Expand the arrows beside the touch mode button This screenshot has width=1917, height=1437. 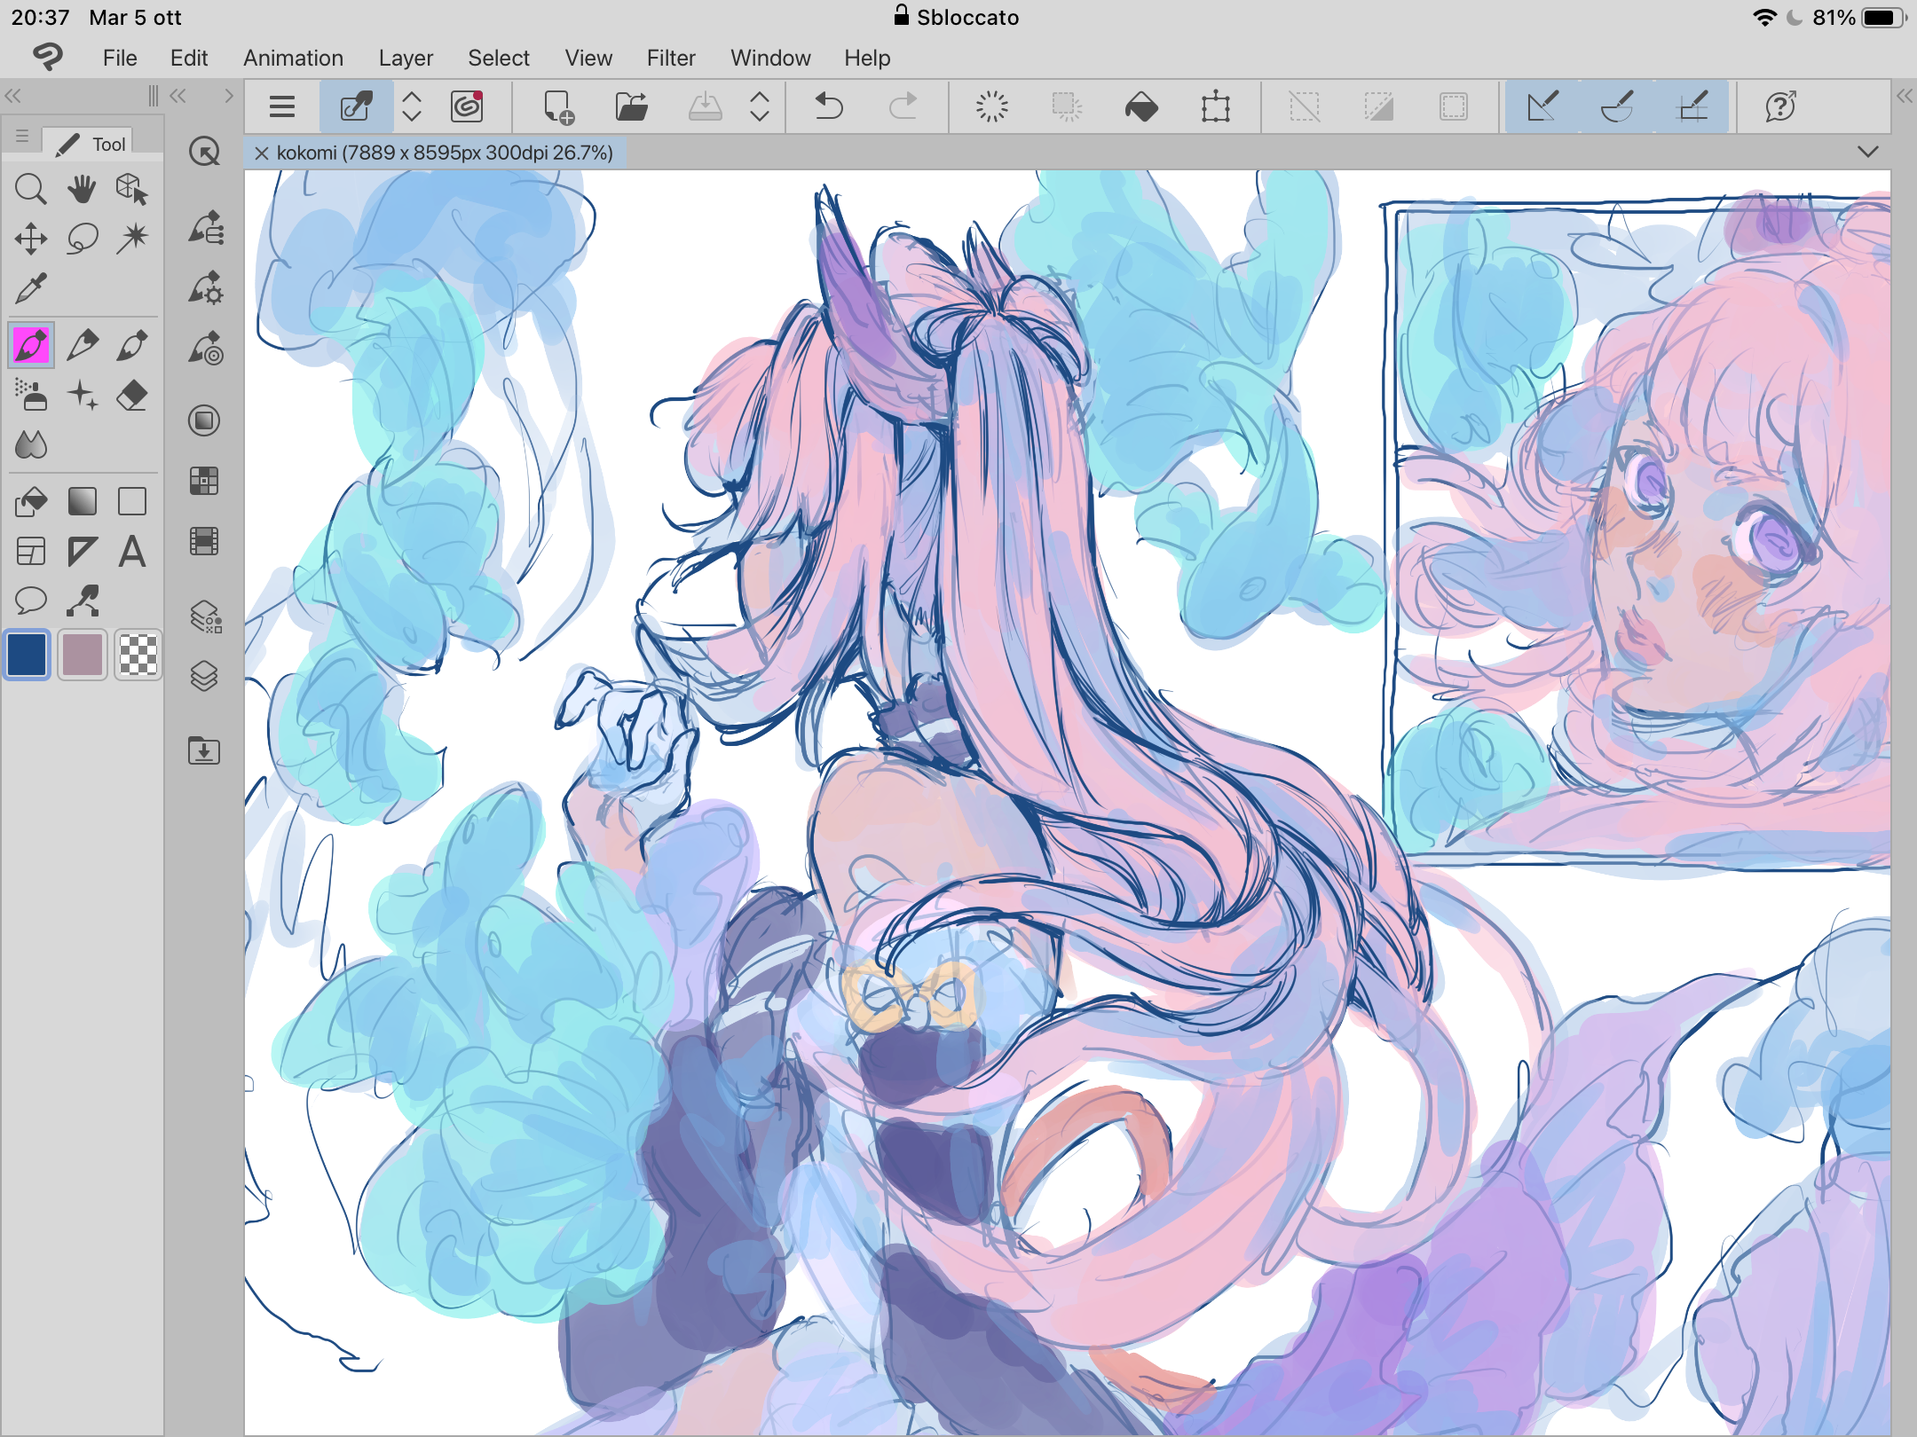point(412,107)
